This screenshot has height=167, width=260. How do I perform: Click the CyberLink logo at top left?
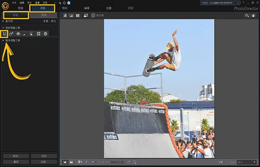coord(5,6)
